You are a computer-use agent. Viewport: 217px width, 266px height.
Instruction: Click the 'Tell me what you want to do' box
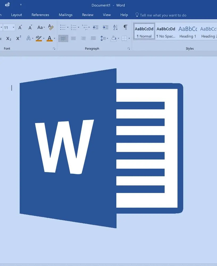tap(161, 15)
